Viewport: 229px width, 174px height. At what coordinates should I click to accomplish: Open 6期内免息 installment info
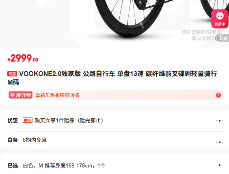point(35,140)
